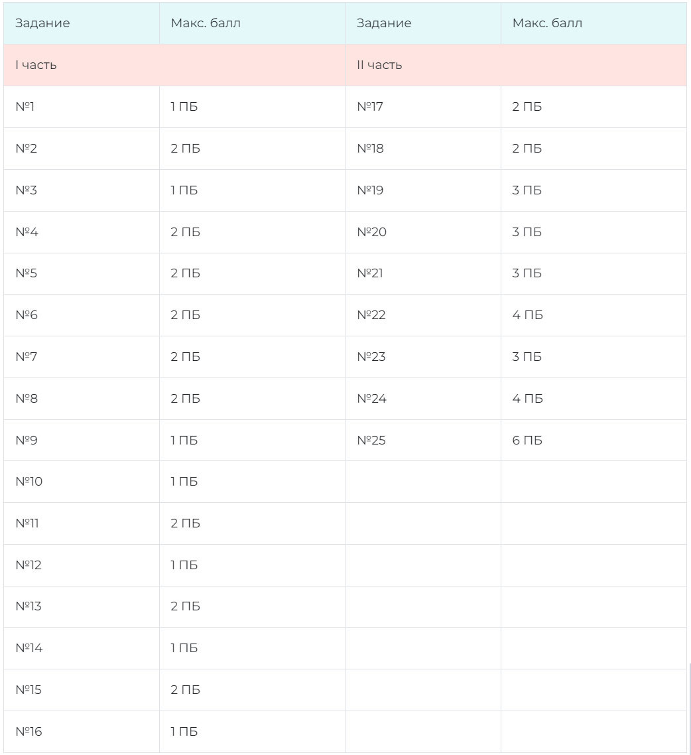Click the 2 ПБ score beside №18

coord(527,149)
